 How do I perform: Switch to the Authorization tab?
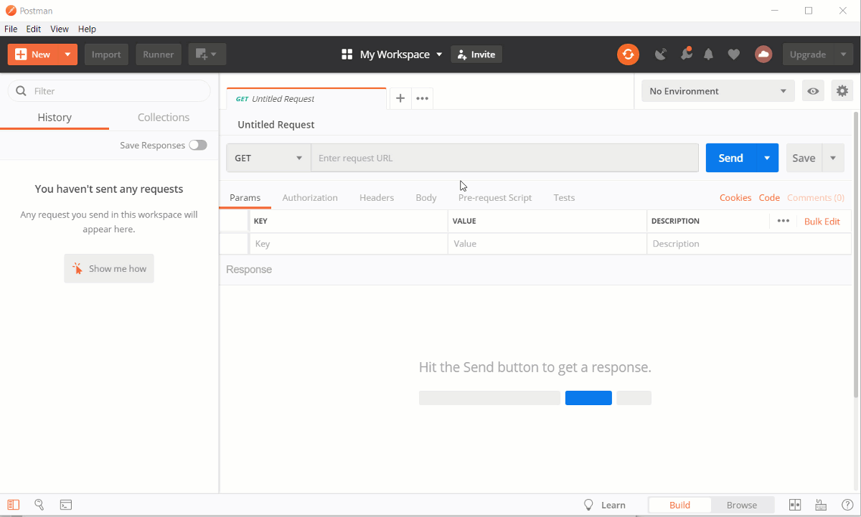tap(310, 198)
